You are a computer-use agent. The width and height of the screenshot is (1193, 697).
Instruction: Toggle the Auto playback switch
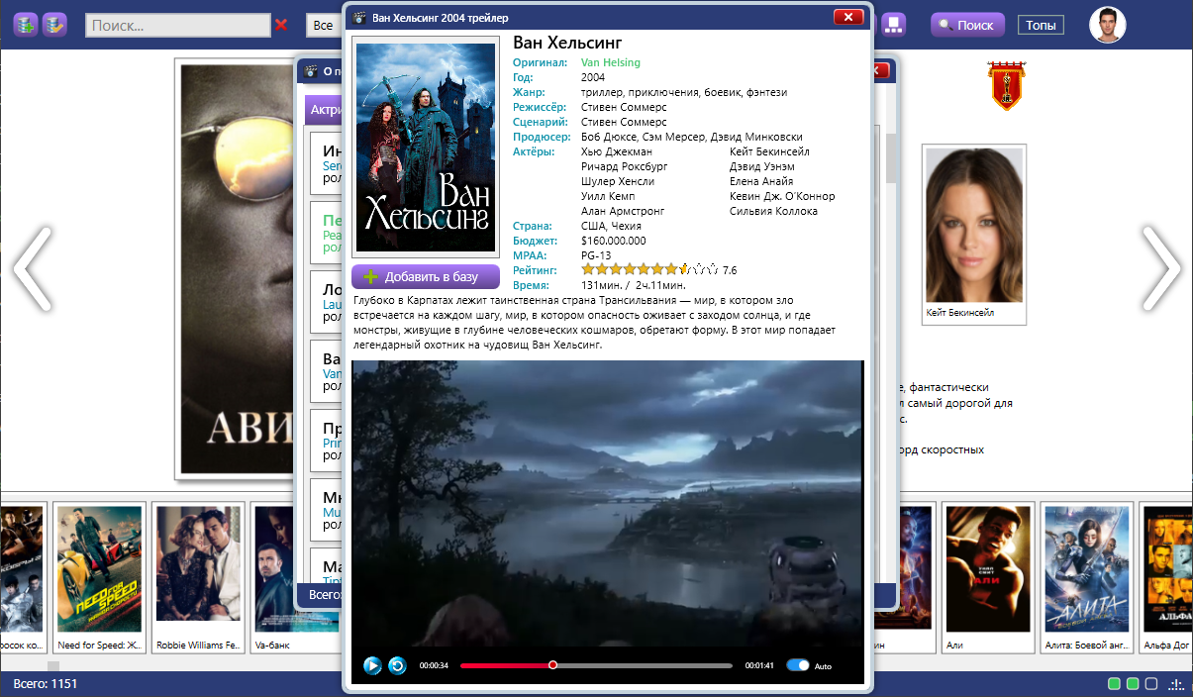click(x=798, y=665)
